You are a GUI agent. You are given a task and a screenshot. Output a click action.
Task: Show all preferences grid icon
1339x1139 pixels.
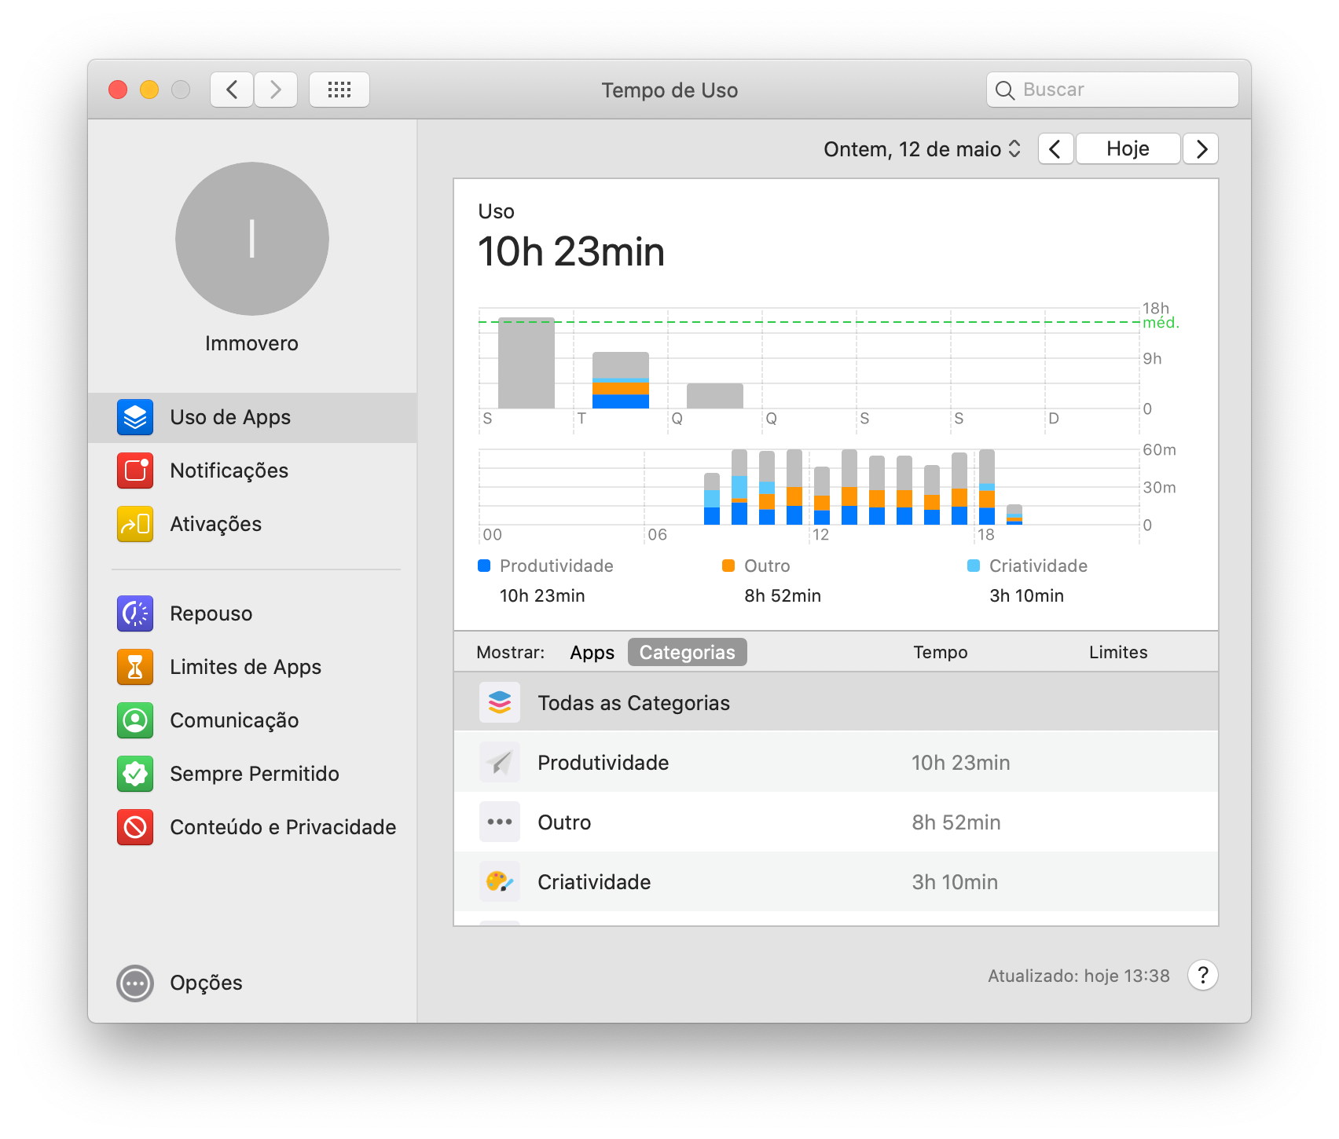(339, 90)
